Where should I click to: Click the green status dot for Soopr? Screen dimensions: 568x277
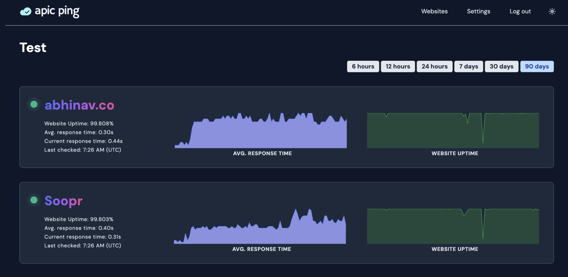[34, 200]
